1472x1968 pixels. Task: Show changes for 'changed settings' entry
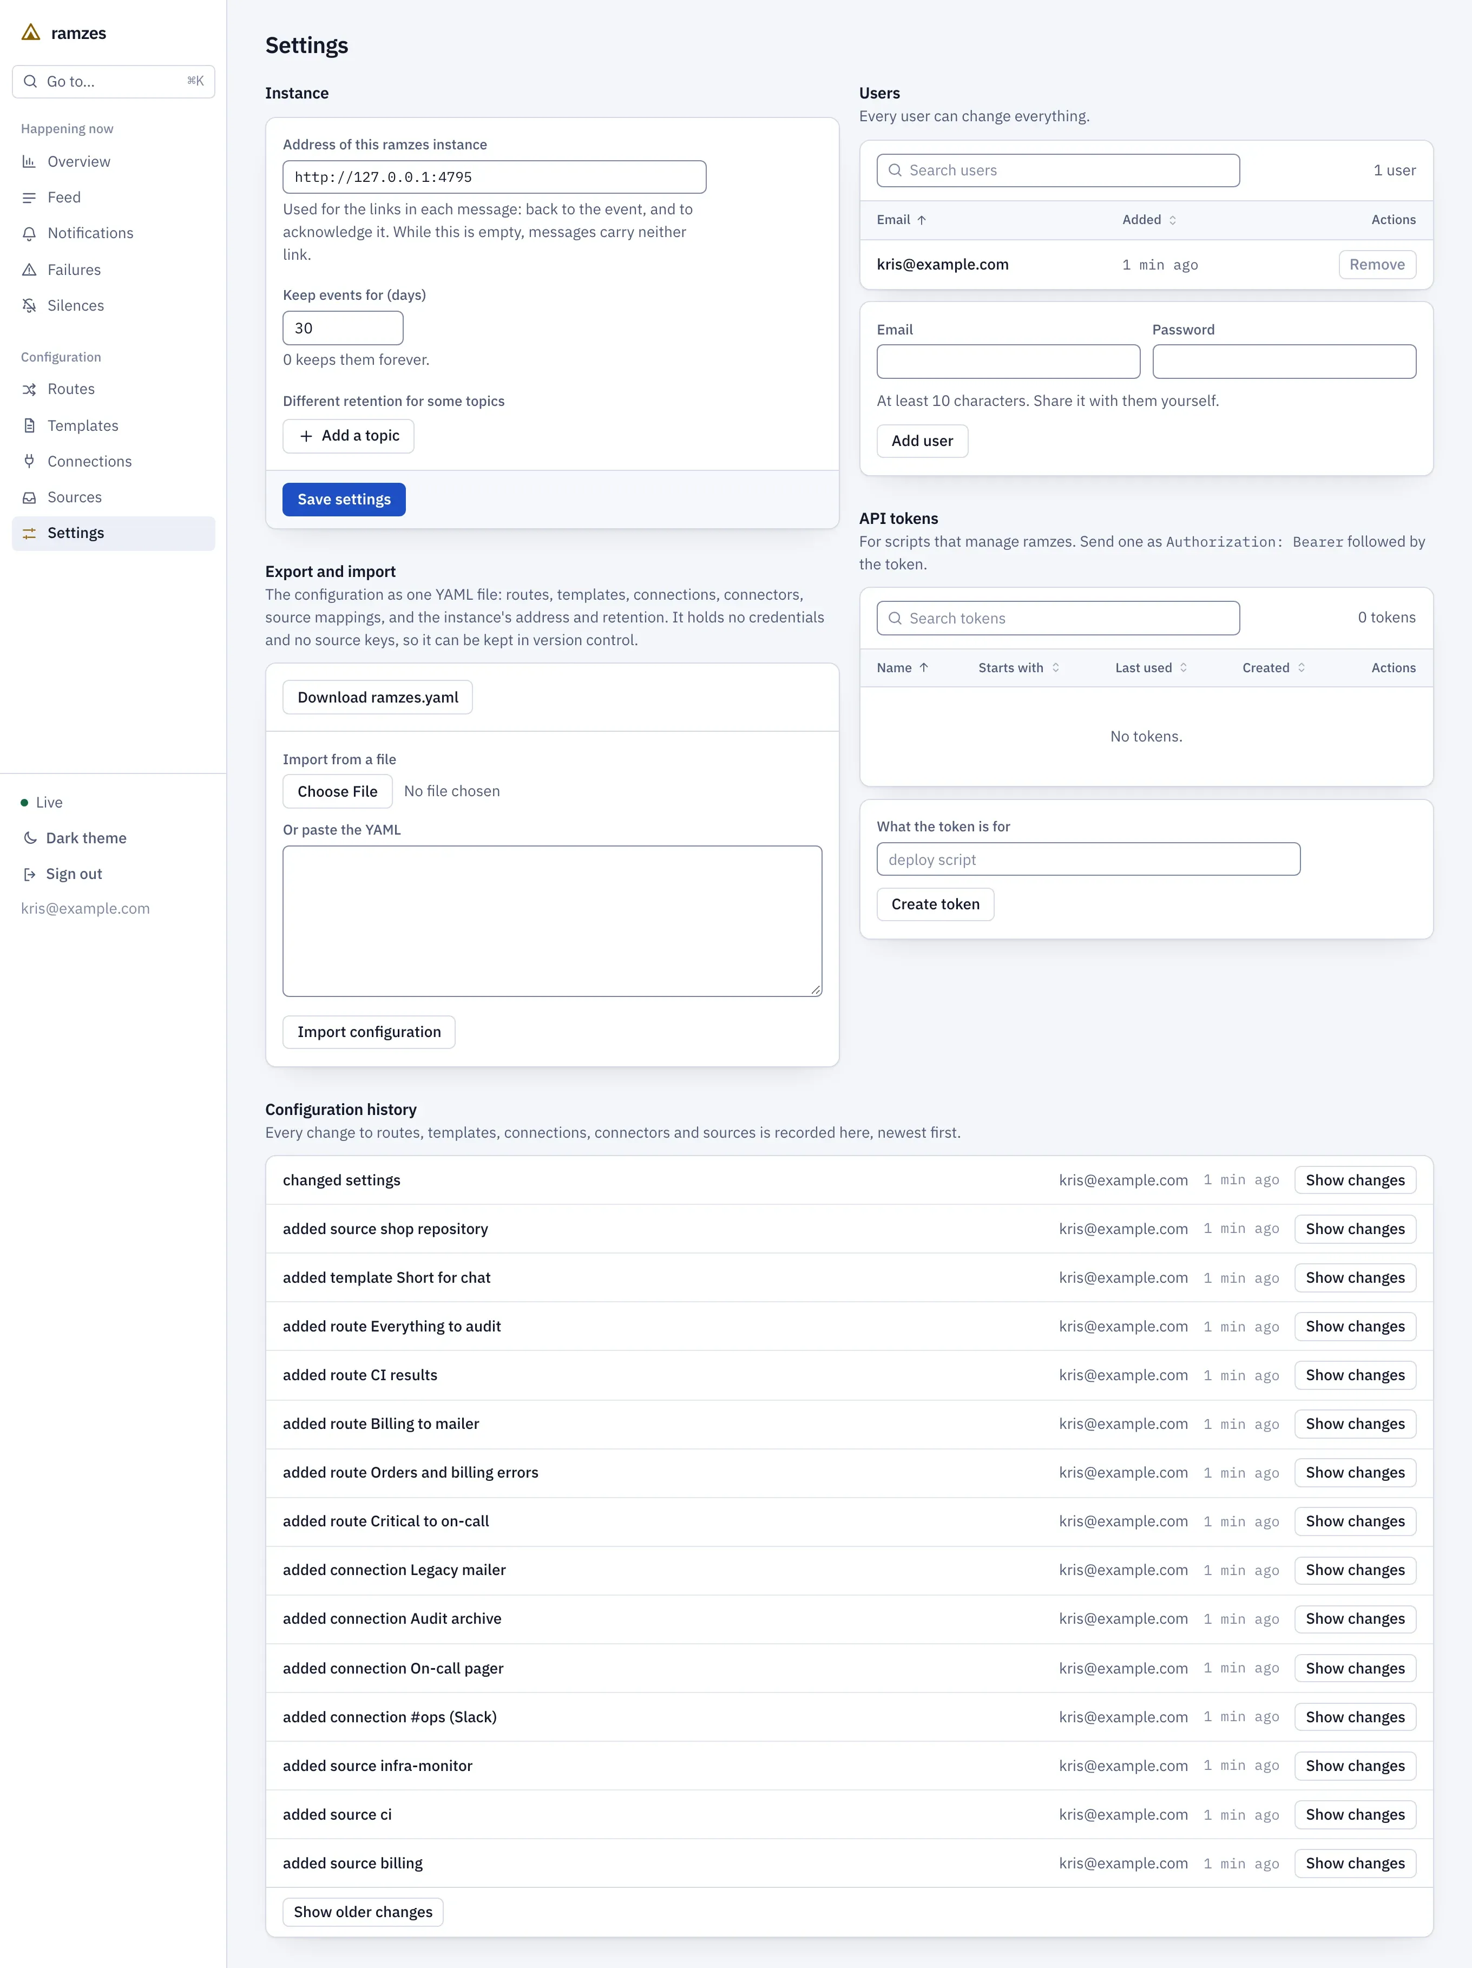1356,1180
